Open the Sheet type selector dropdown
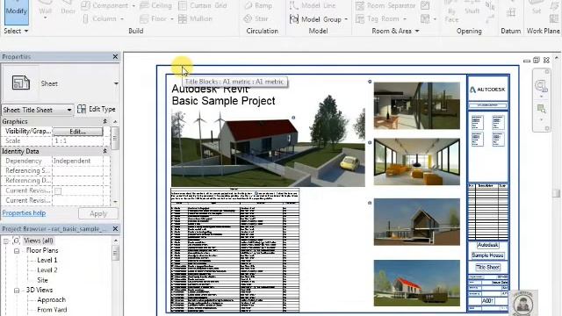 pos(116,83)
